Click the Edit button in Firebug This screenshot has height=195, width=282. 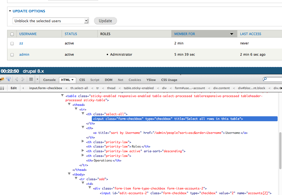tap(14, 88)
